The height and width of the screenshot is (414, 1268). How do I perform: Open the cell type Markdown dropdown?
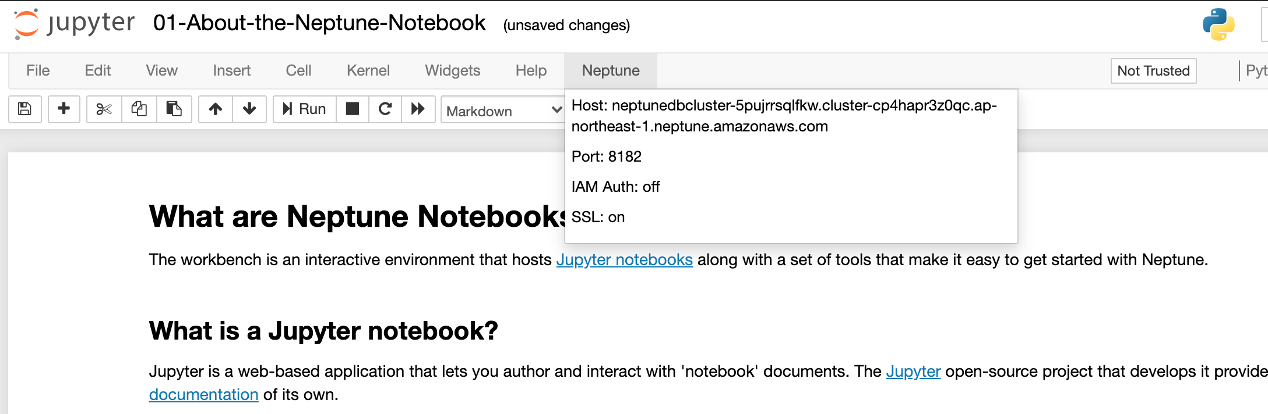coord(503,110)
